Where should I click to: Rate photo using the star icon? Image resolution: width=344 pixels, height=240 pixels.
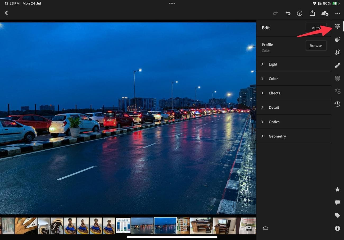tap(337, 190)
